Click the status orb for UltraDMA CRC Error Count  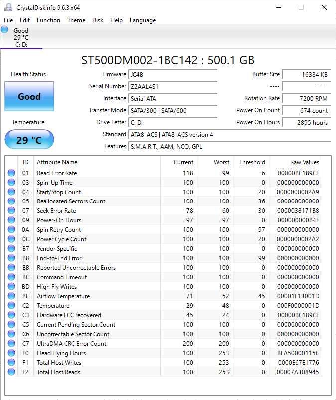click(11, 343)
